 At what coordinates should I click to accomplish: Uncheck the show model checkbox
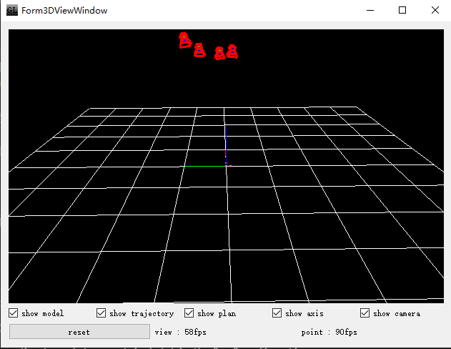click(14, 313)
